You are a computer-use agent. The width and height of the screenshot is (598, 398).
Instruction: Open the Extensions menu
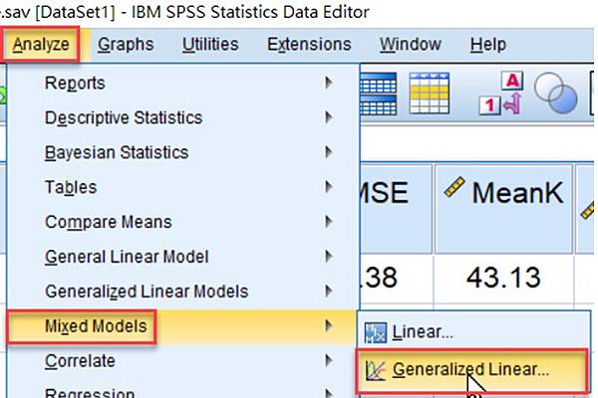point(309,44)
